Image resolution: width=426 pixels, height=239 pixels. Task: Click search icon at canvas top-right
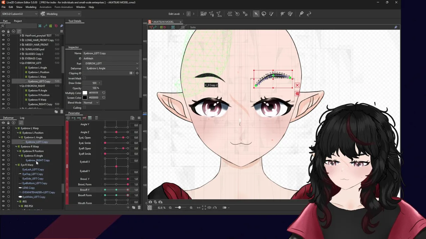point(396,27)
